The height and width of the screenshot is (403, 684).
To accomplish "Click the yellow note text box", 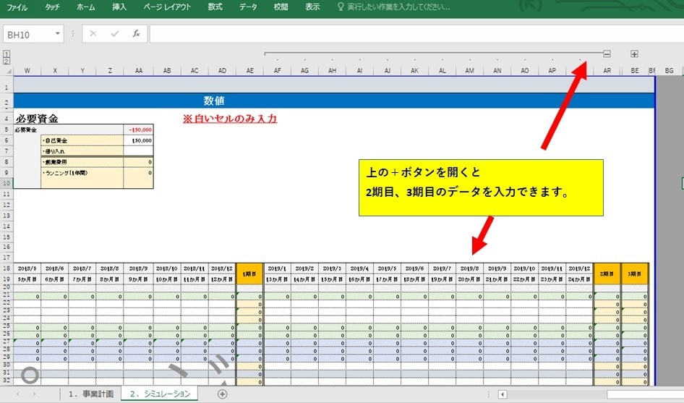I will (x=481, y=187).
